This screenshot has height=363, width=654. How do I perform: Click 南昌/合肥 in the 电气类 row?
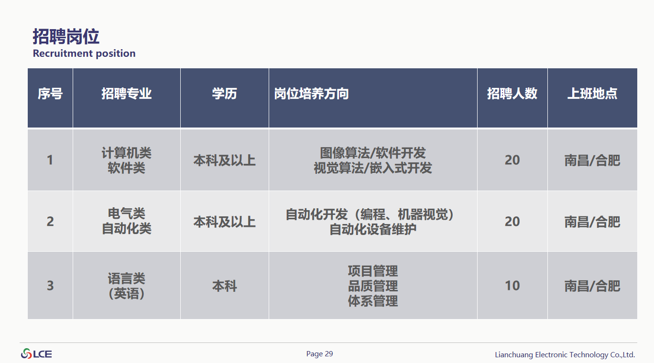coord(592,222)
